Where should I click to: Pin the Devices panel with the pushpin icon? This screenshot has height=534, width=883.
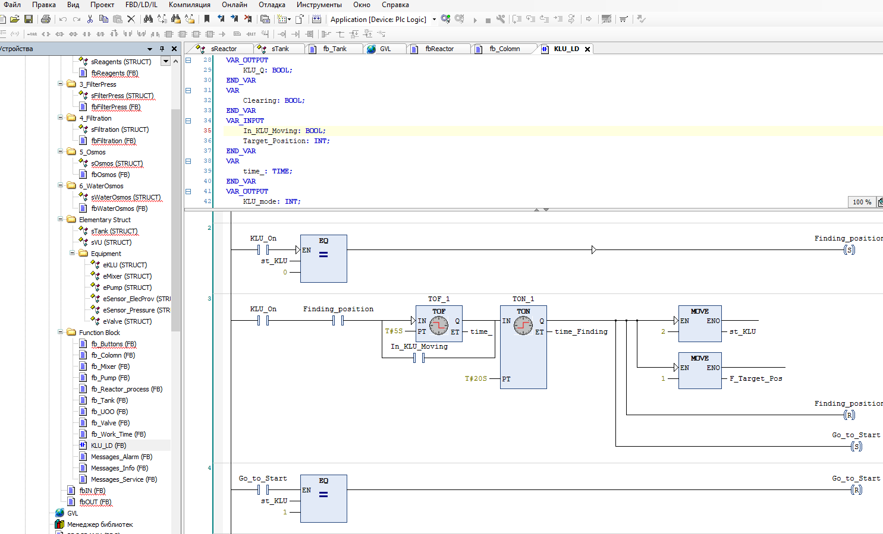162,49
